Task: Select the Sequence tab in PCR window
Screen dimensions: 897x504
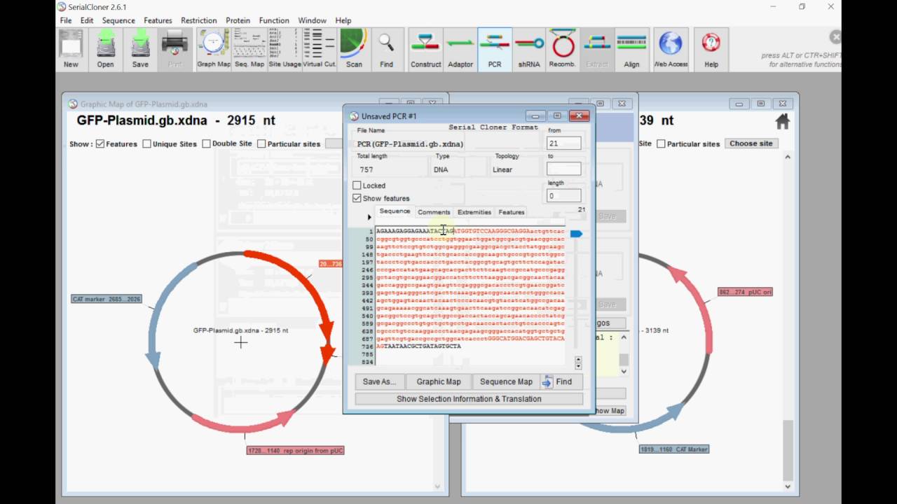Action: click(x=395, y=211)
